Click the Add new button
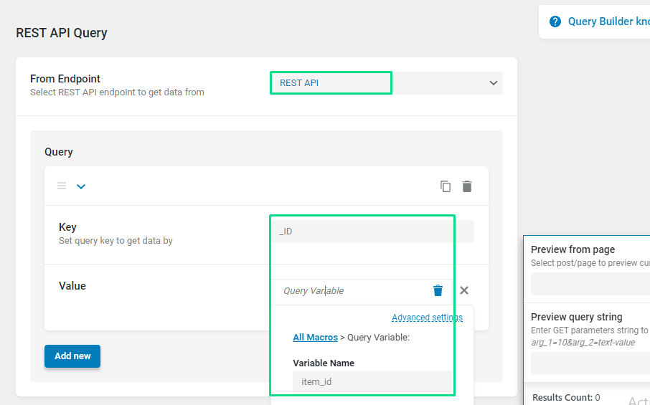Screen dimensions: 650x405 pyautogui.click(x=72, y=356)
